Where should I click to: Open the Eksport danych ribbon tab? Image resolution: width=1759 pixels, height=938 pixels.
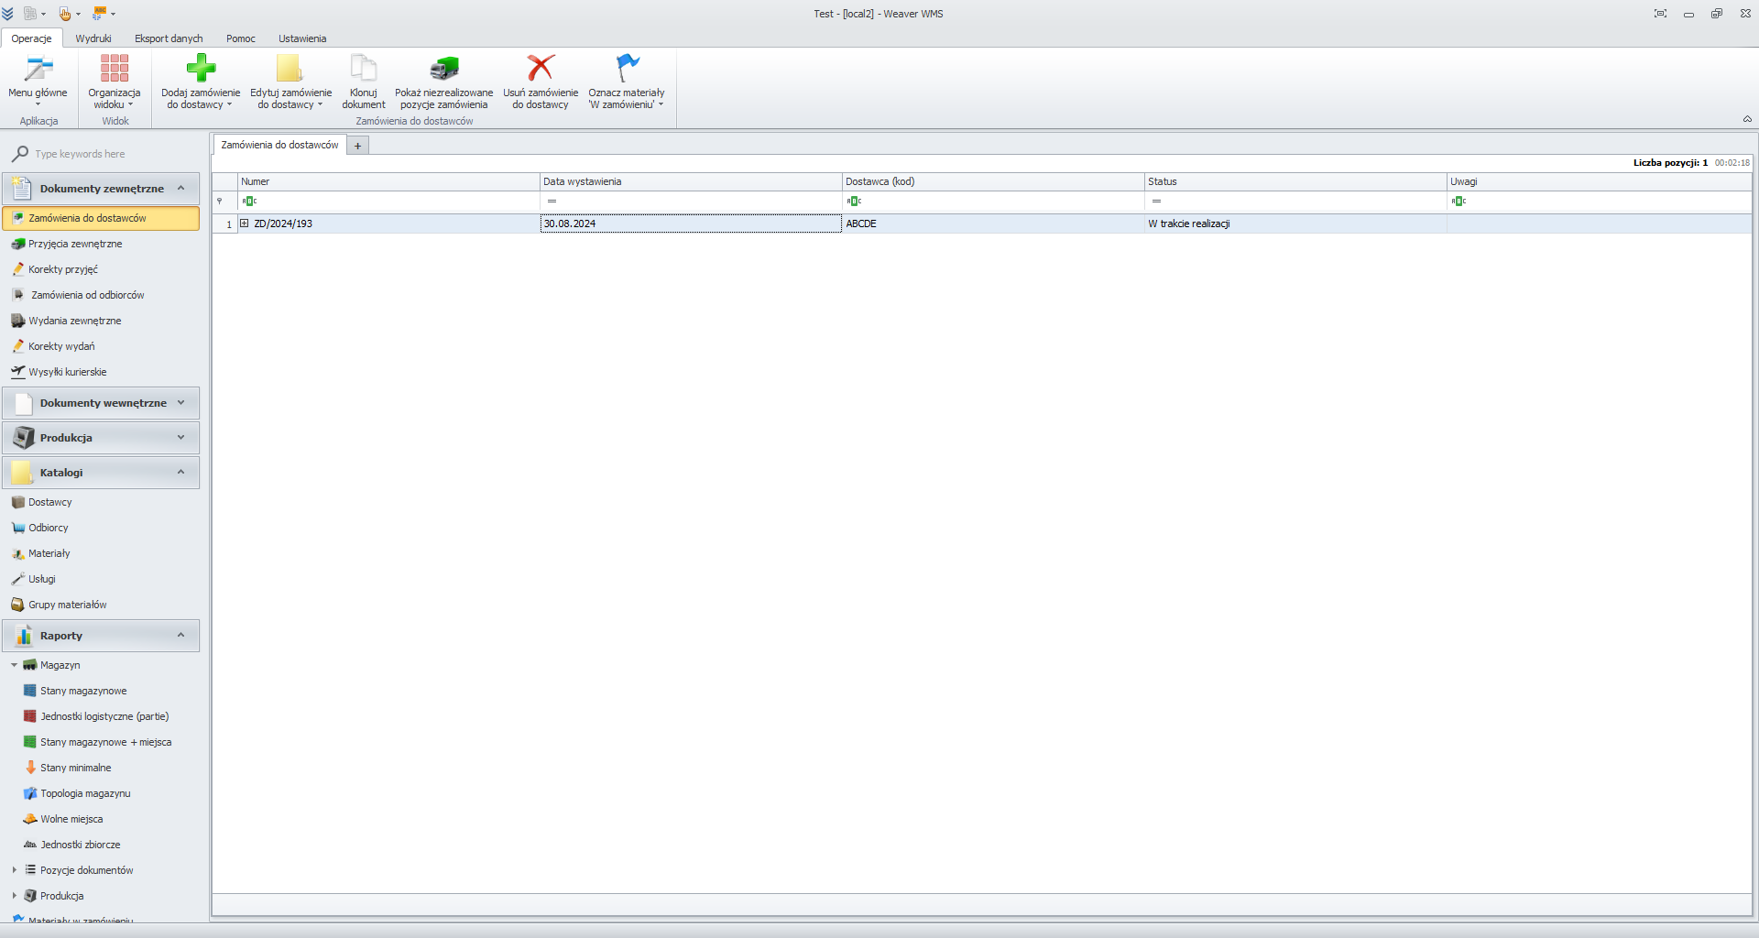(169, 38)
